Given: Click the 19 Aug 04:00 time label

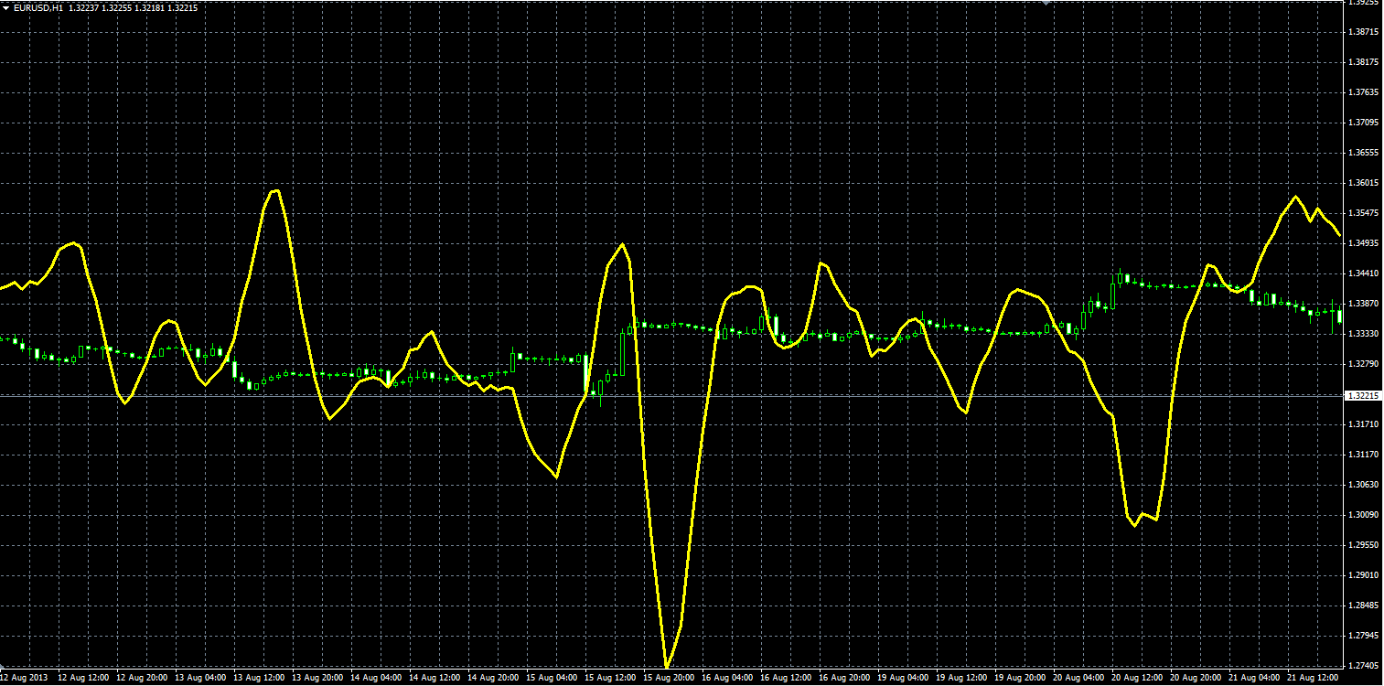Looking at the screenshot, I should (903, 678).
